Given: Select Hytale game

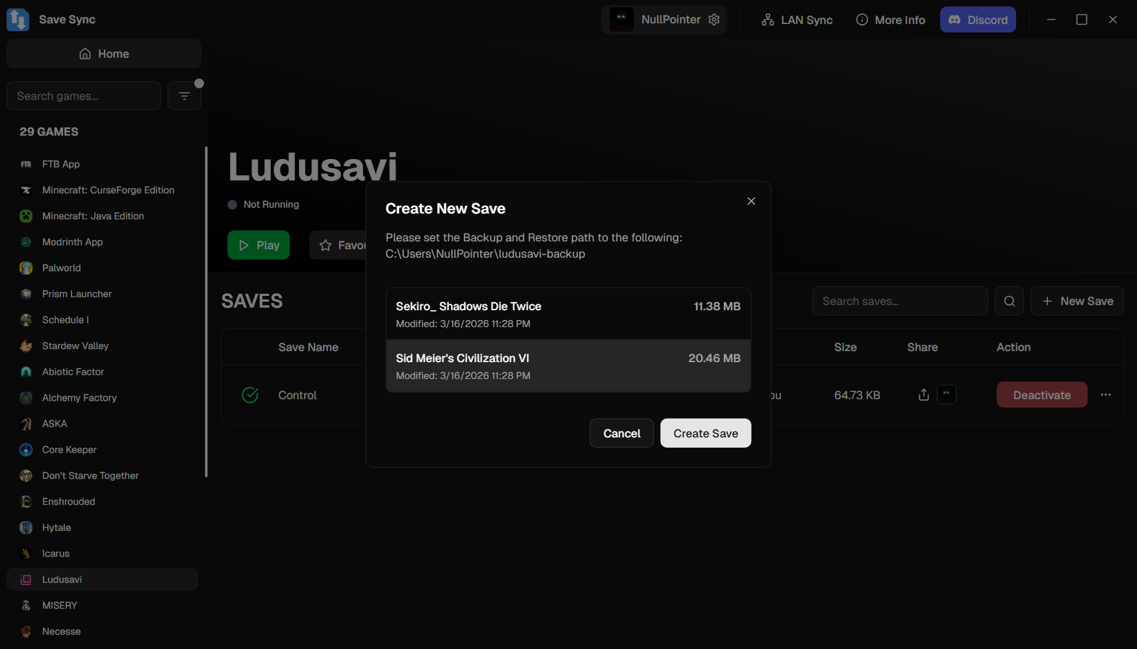Looking at the screenshot, I should click(x=102, y=528).
